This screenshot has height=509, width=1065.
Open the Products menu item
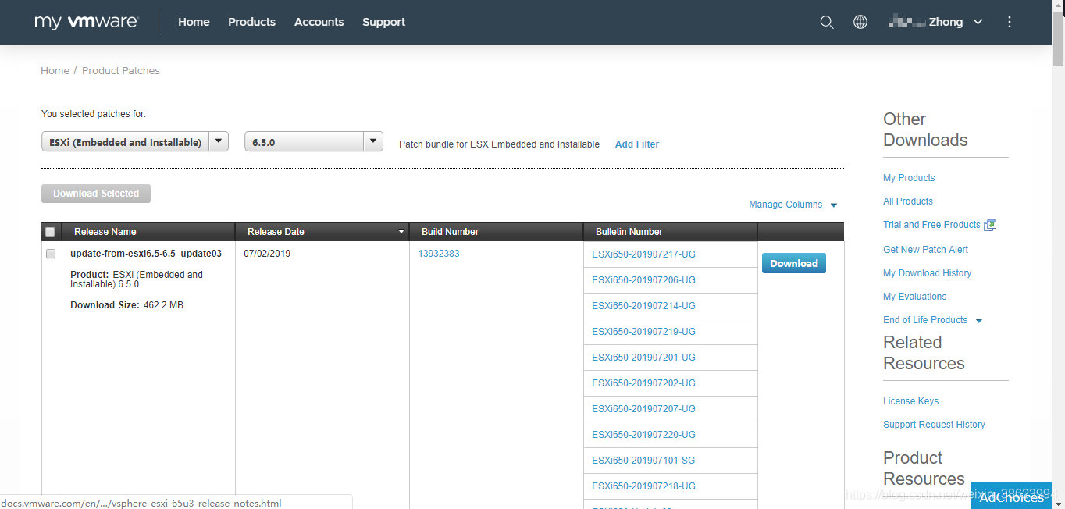click(x=251, y=22)
